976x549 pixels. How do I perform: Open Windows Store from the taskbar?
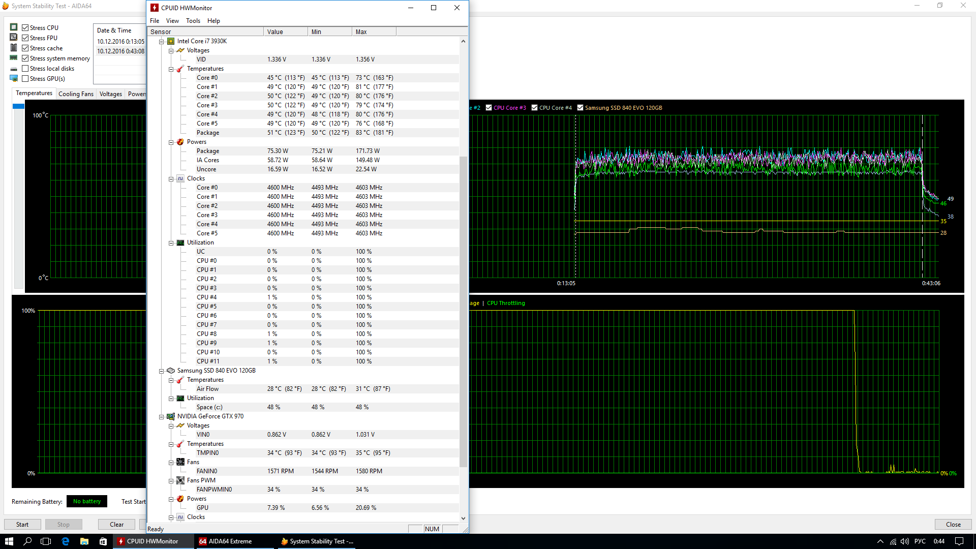pos(103,541)
